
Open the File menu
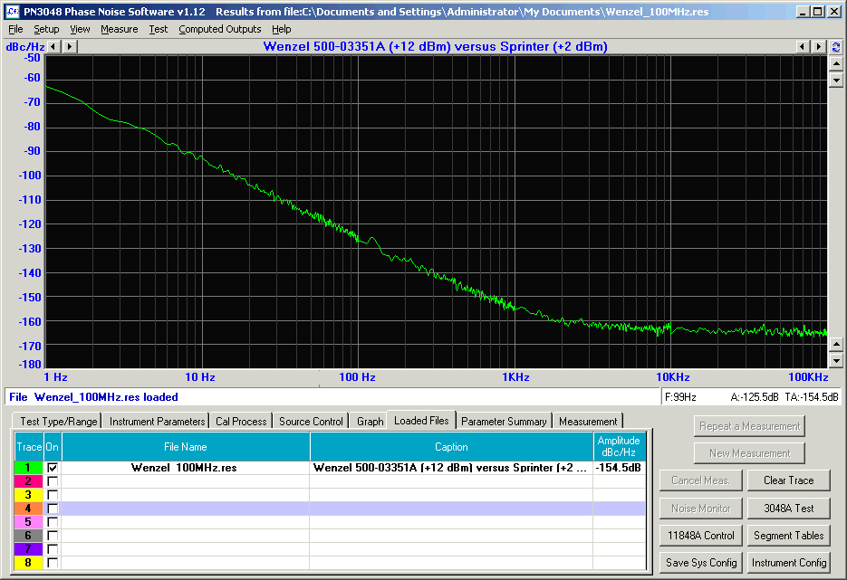(15, 29)
